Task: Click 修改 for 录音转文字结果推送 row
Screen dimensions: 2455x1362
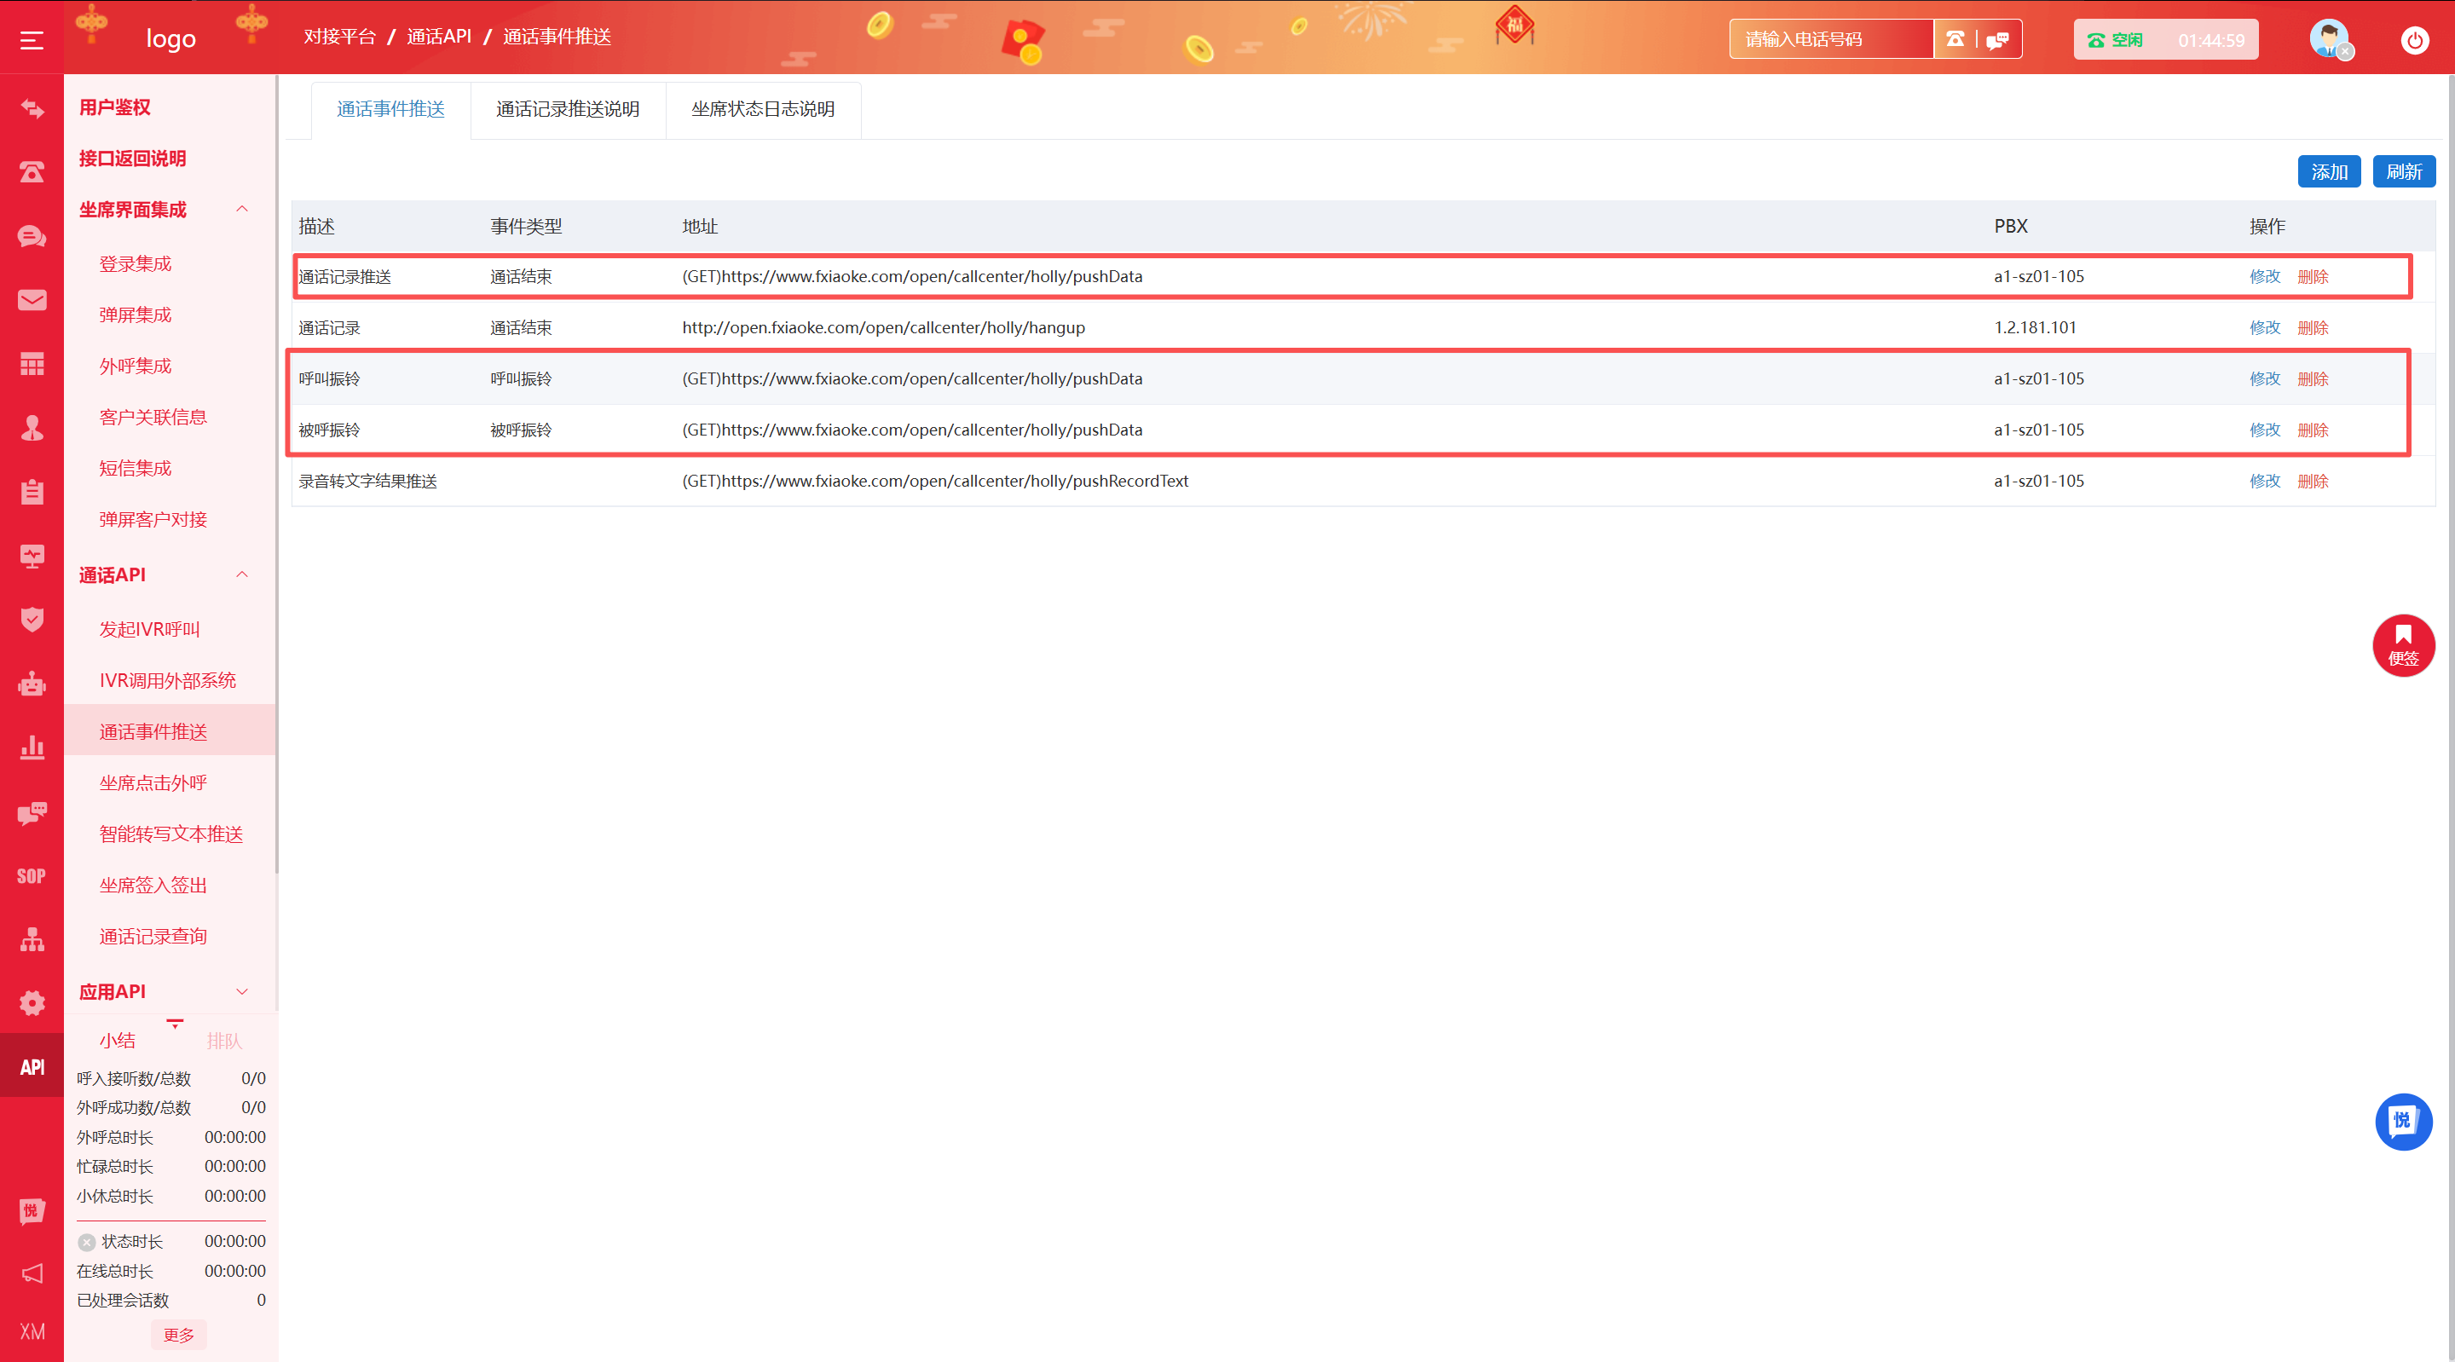Action: point(2264,482)
